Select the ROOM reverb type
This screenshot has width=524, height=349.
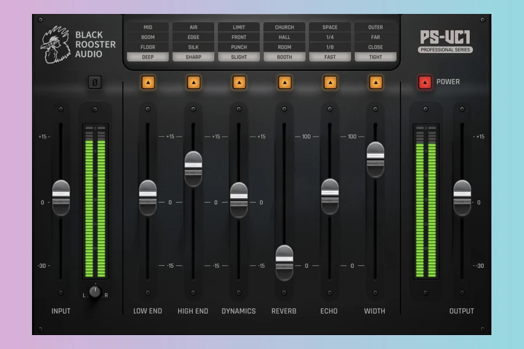284,47
